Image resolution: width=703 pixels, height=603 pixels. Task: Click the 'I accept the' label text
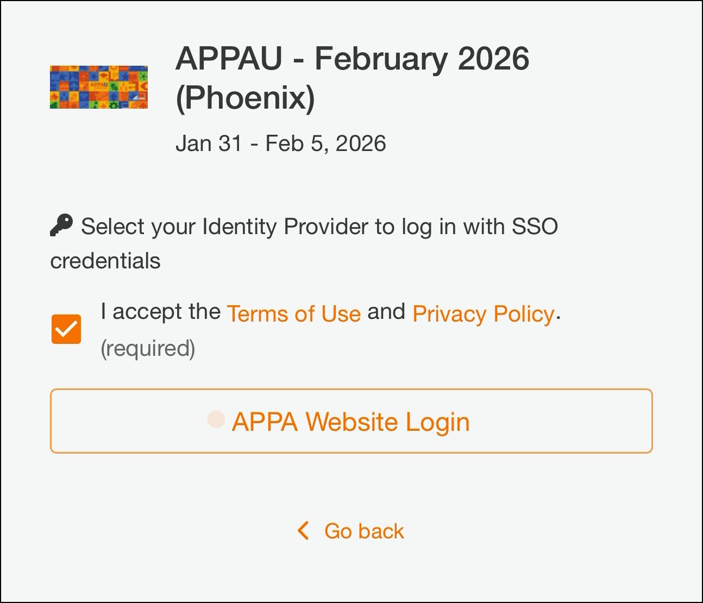click(x=160, y=312)
